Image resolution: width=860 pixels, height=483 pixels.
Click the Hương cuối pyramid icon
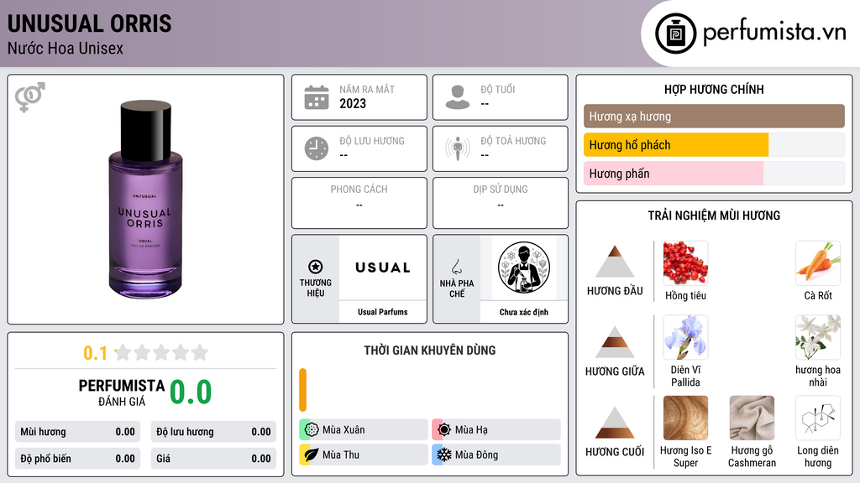[615, 423]
